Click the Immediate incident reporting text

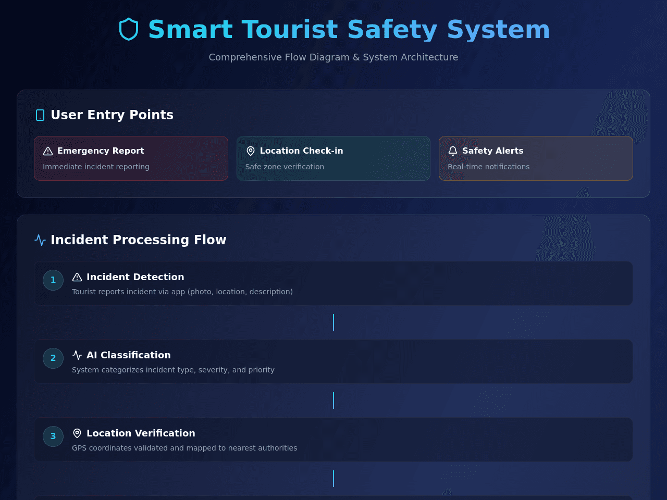click(x=96, y=167)
